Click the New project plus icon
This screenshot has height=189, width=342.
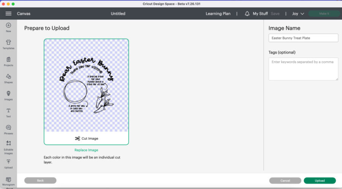pos(8,25)
